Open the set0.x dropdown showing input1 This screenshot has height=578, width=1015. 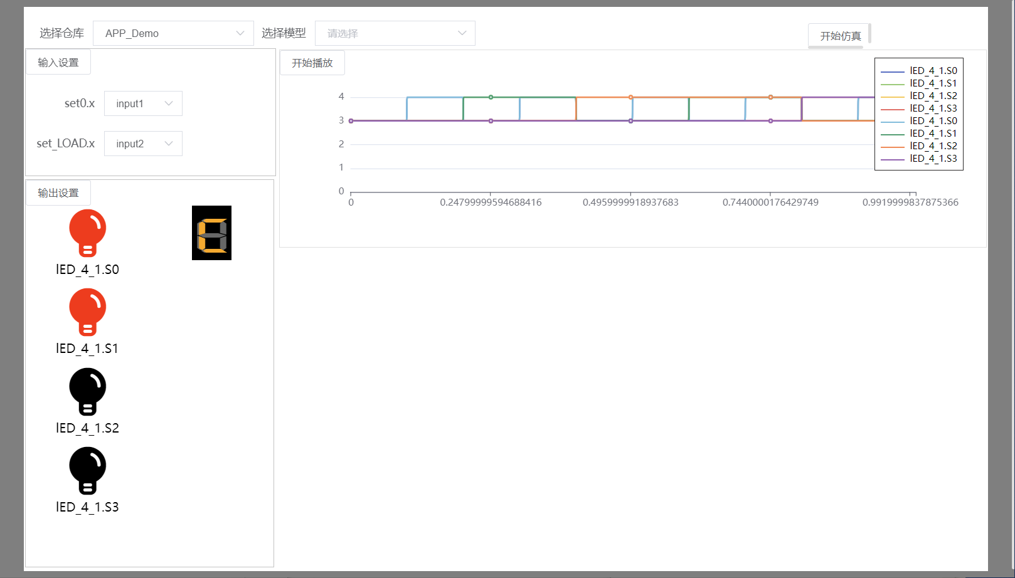pos(143,103)
